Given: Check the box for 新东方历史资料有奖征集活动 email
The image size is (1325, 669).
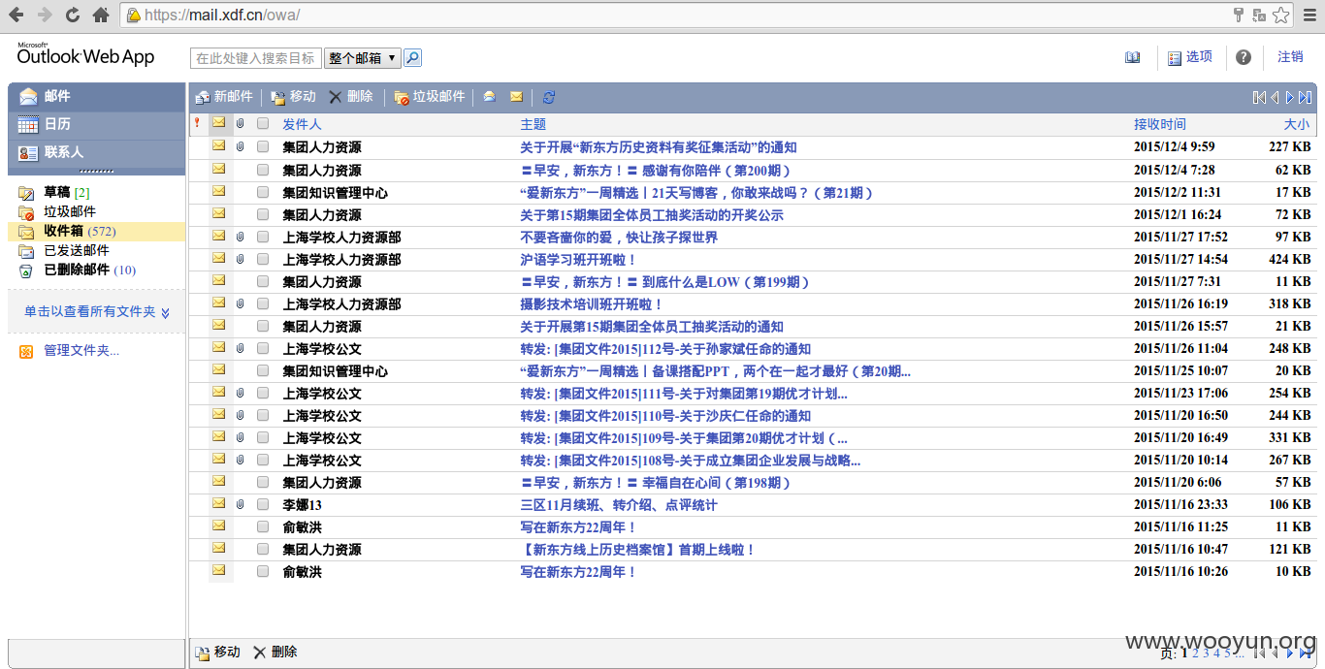Looking at the screenshot, I should point(263,147).
